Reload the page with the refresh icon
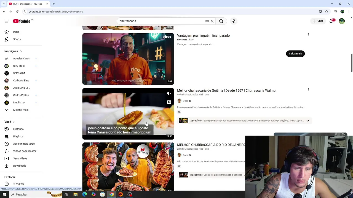This screenshot has height=198, width=353. [17, 12]
